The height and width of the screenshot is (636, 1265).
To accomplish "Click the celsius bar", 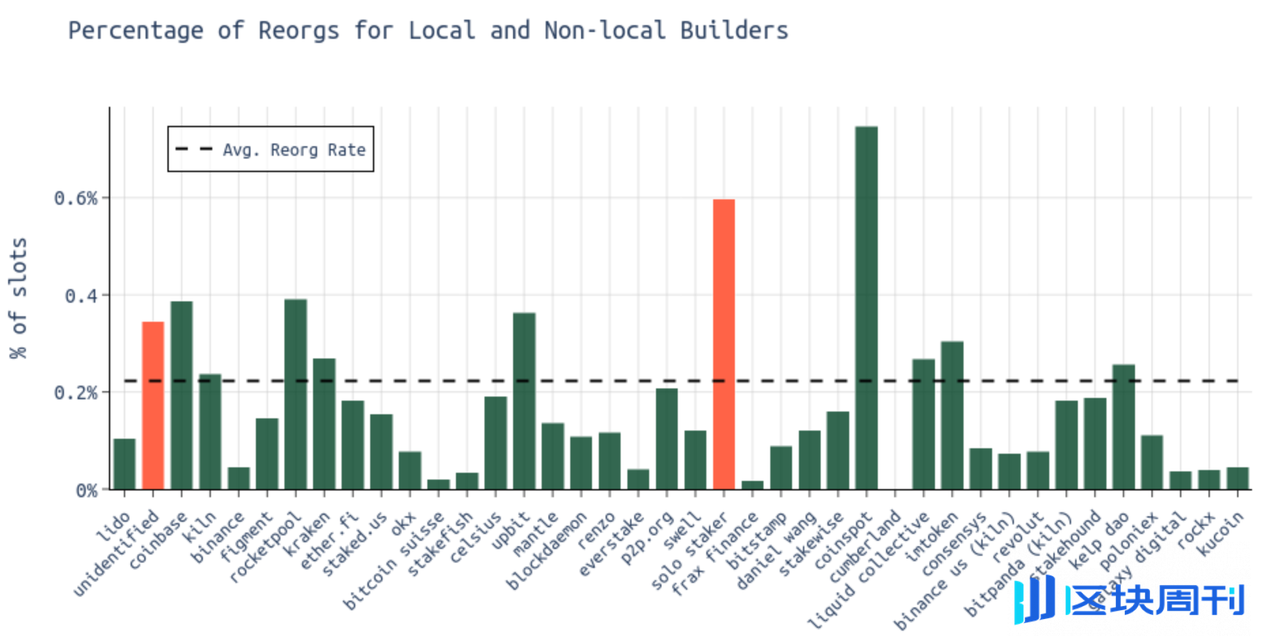I will pos(495,443).
